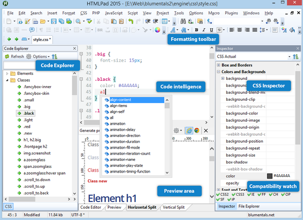Expand the Elements folder in tree
This screenshot has width=303, height=220.
pyautogui.click(x=7, y=73)
